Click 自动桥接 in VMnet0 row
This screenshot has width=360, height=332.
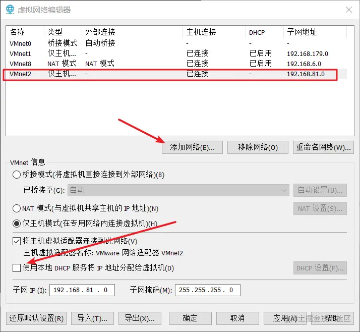click(100, 43)
